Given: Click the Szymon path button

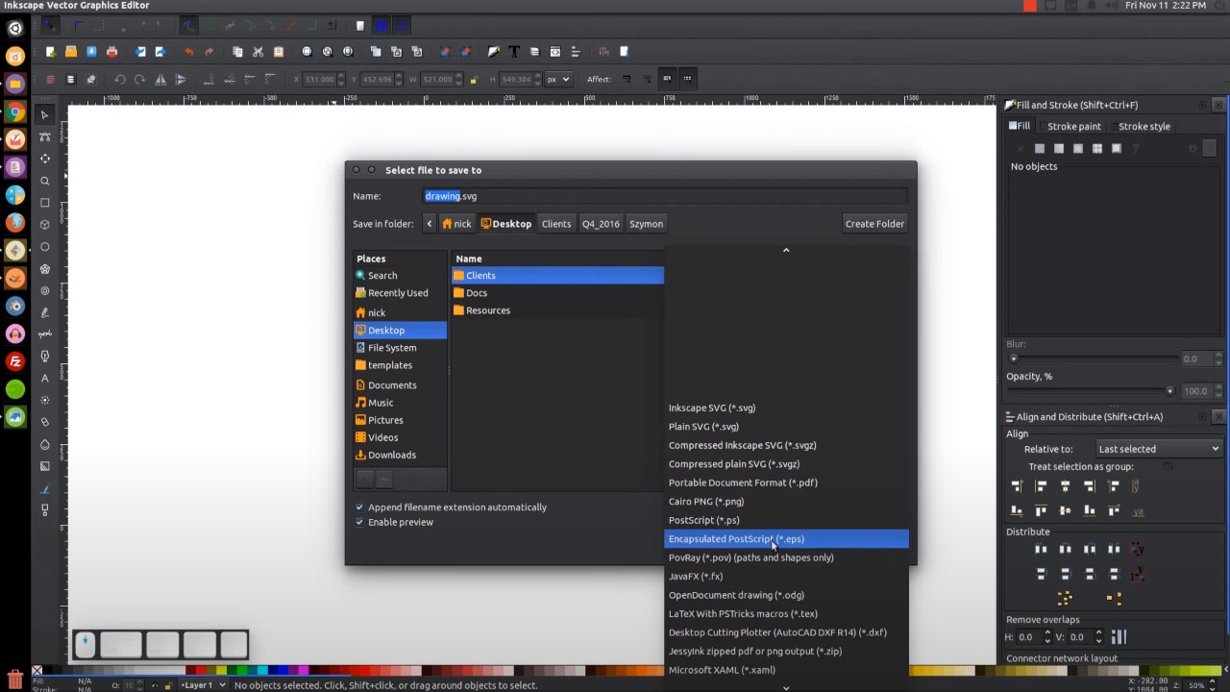Looking at the screenshot, I should point(646,224).
